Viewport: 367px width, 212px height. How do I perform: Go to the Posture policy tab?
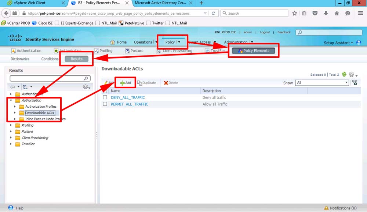(134, 51)
